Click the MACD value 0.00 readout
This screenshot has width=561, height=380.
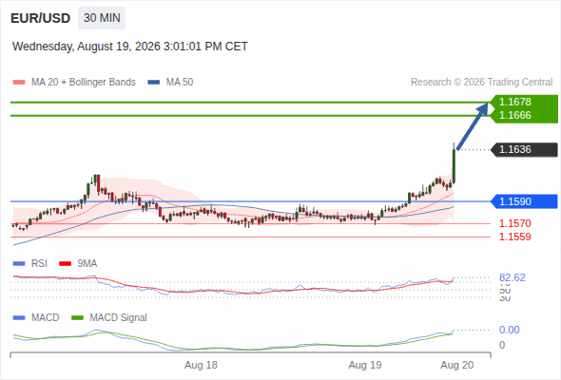pyautogui.click(x=509, y=330)
